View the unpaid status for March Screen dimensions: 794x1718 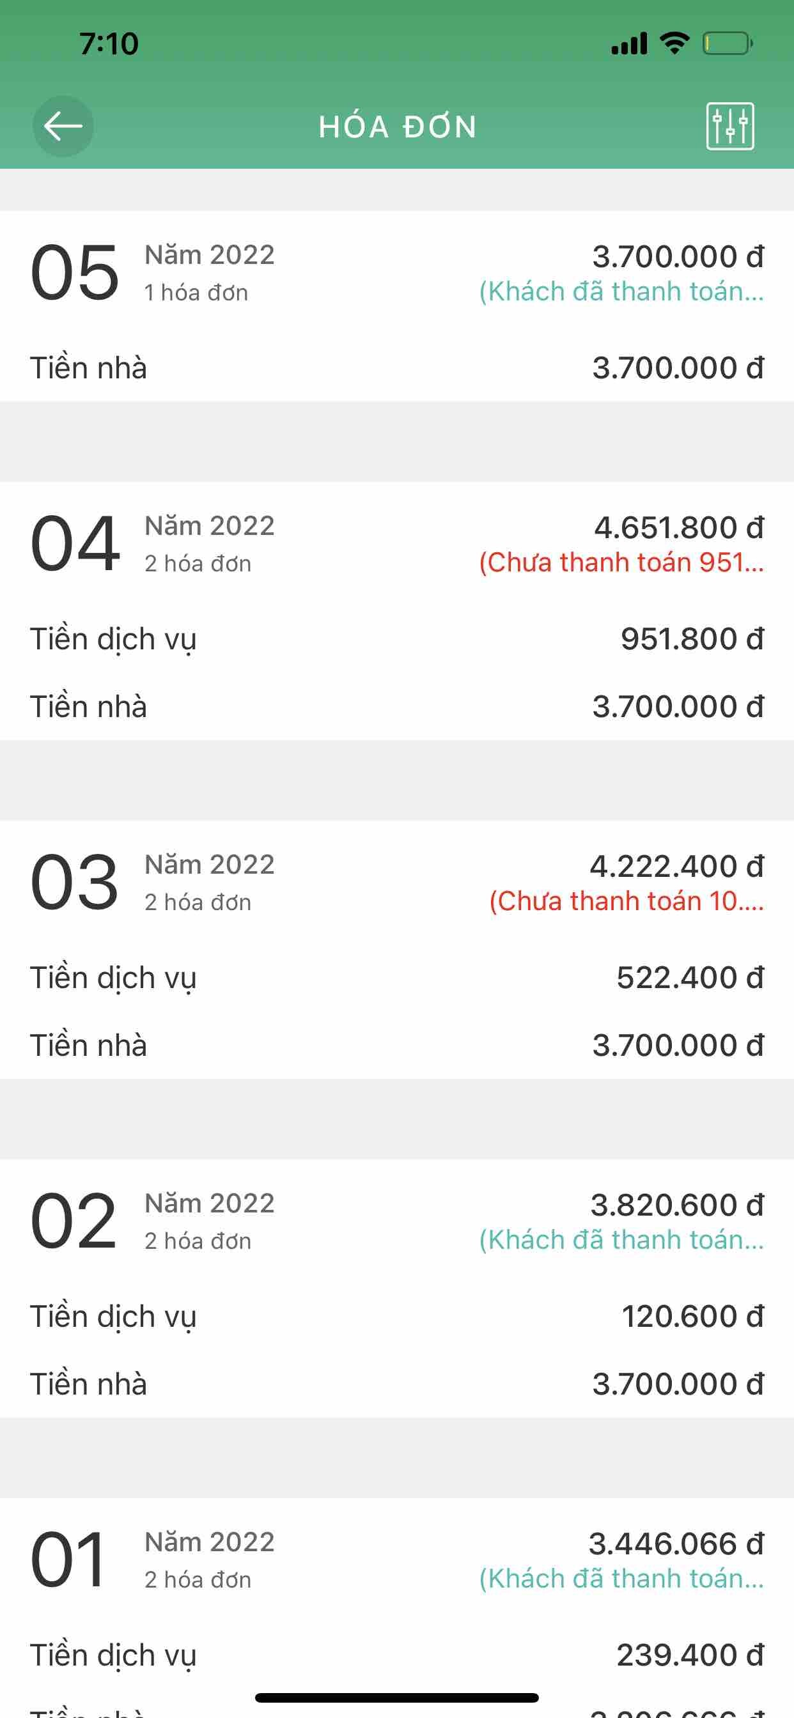pos(627,902)
